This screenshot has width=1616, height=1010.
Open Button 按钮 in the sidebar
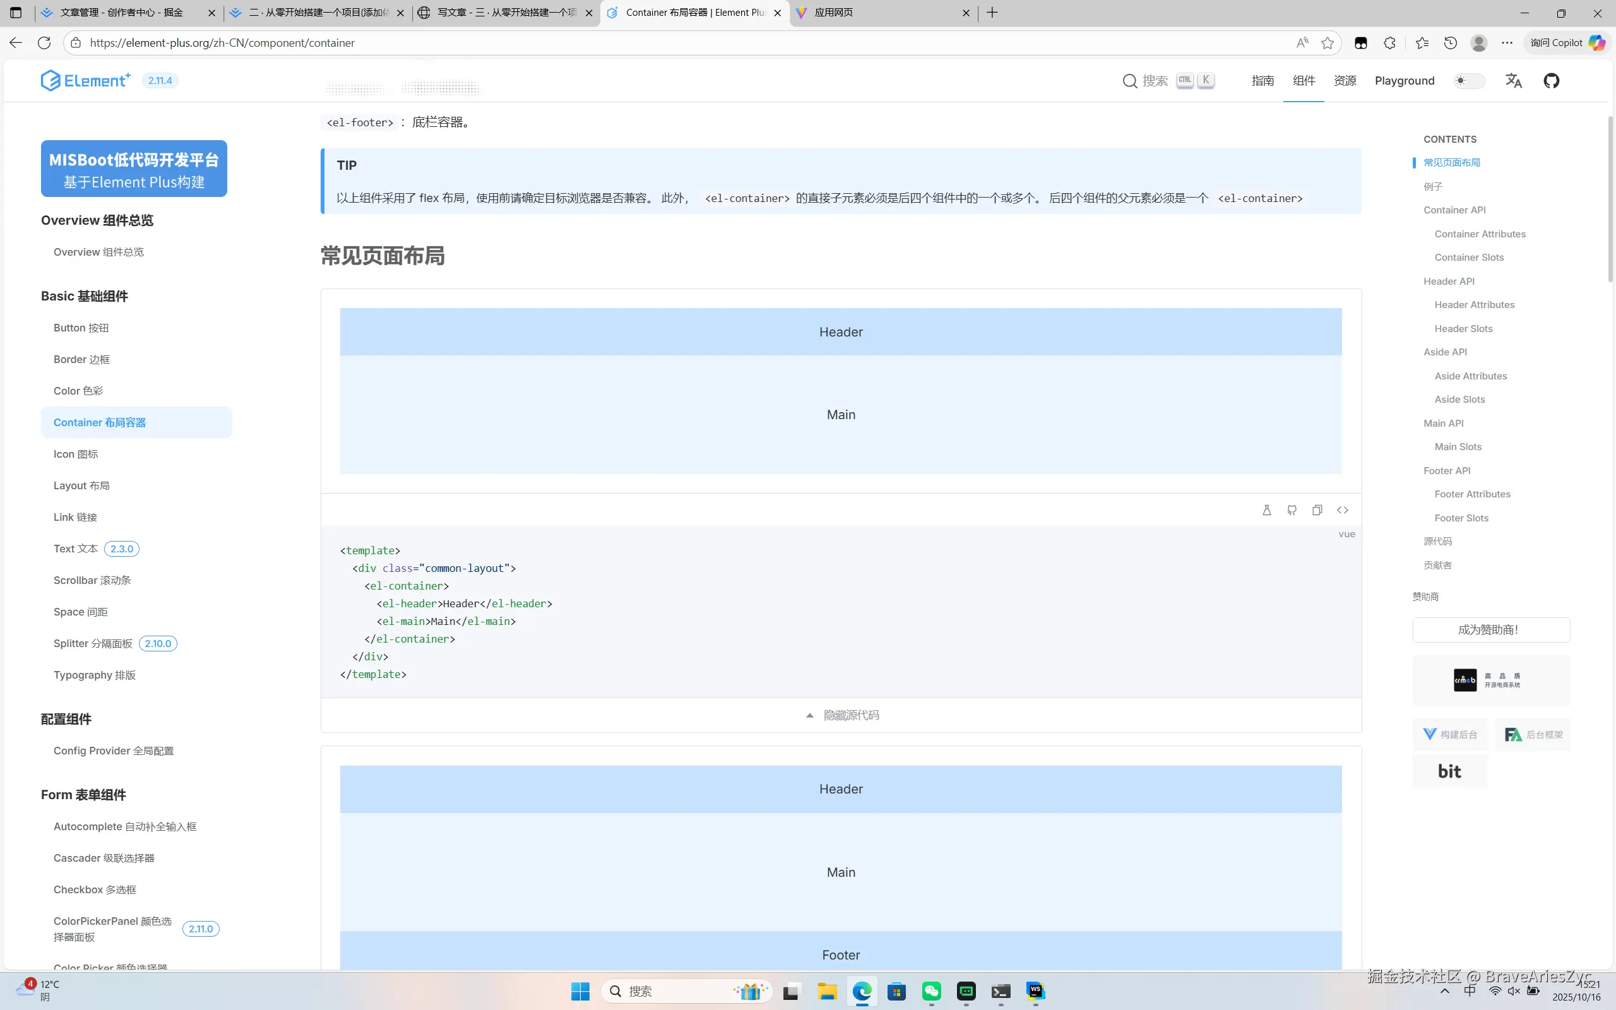click(x=81, y=328)
